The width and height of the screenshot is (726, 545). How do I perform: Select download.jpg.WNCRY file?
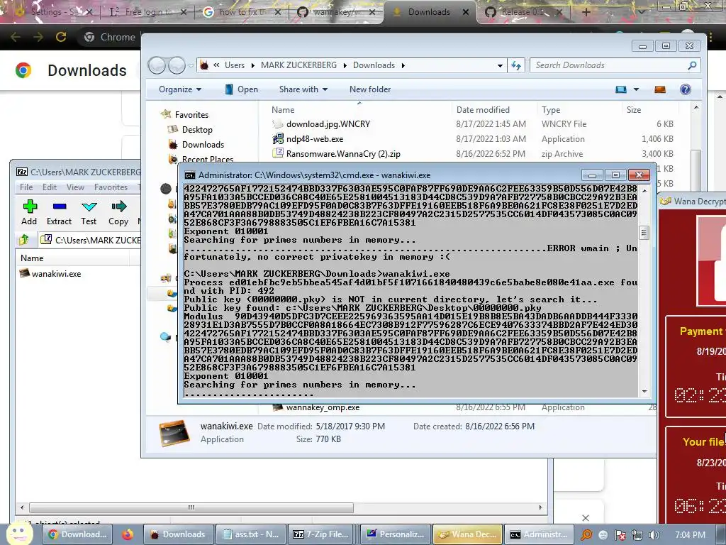tap(328, 124)
